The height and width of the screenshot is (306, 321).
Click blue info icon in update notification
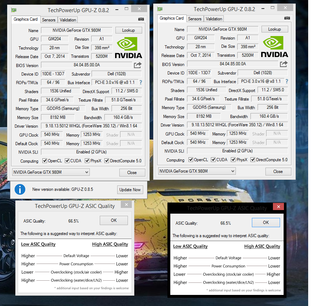point(20,189)
